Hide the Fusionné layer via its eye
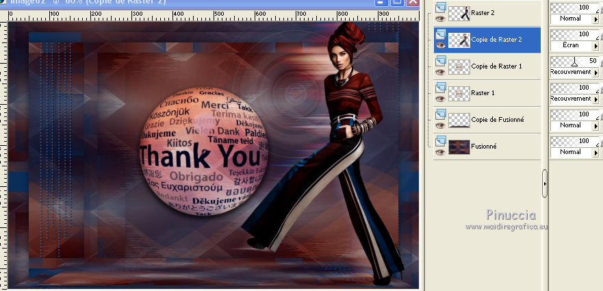The image size is (603, 291). click(440, 153)
